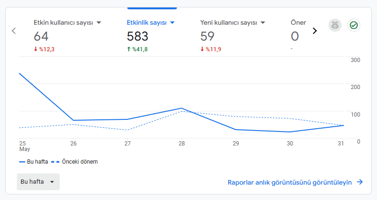Click the 25 May starting point on chart
This screenshot has height=200, width=377.
[20, 73]
